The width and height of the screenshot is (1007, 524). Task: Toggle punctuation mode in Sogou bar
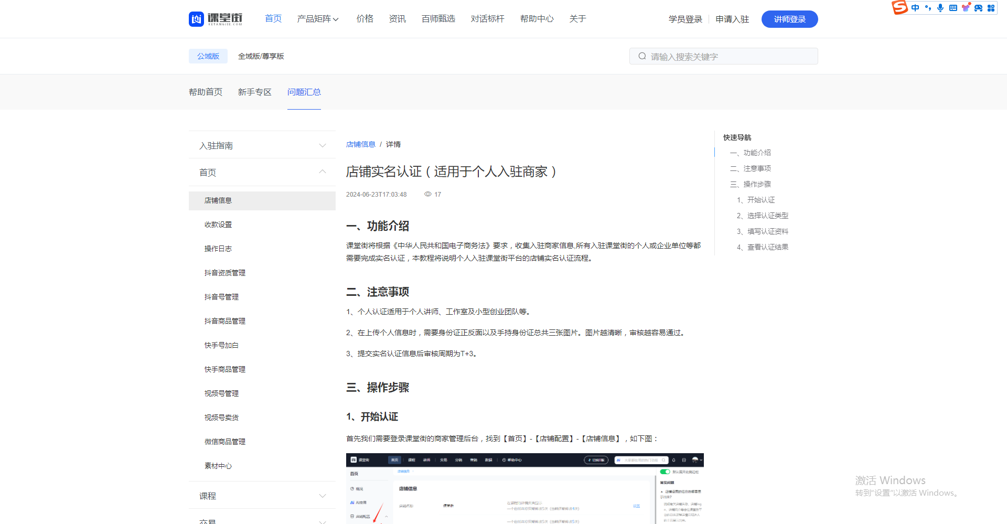pyautogui.click(x=928, y=8)
